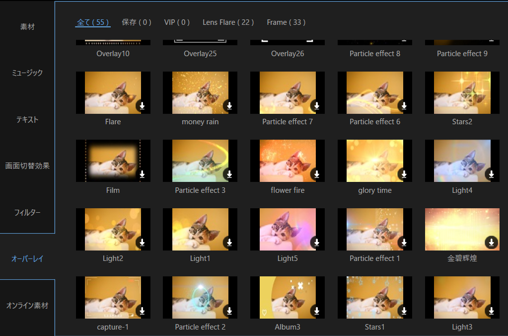Click the "money rain" label
The image size is (508, 336).
pyautogui.click(x=200, y=122)
